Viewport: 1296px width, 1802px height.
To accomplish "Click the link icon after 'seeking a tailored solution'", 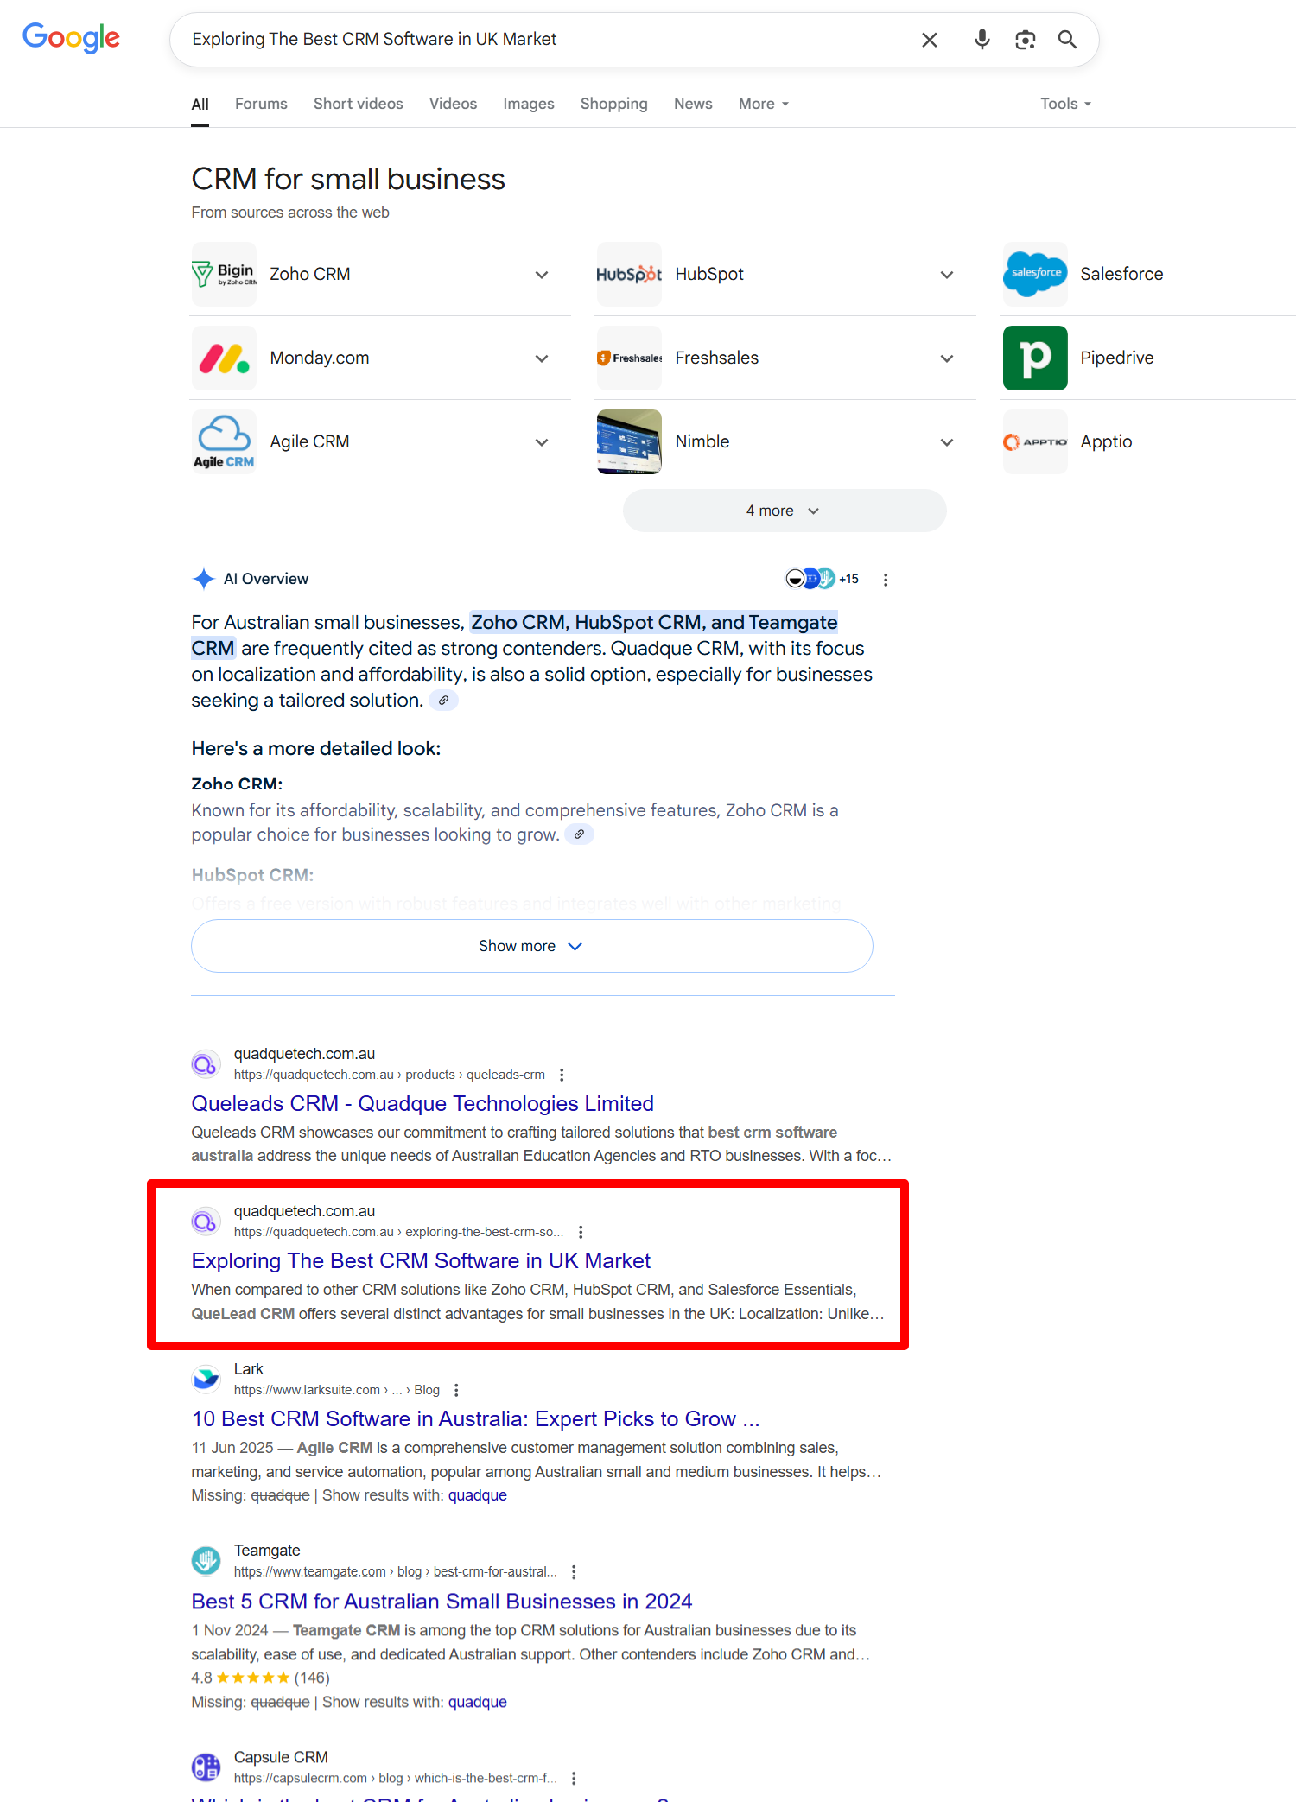I will [443, 701].
